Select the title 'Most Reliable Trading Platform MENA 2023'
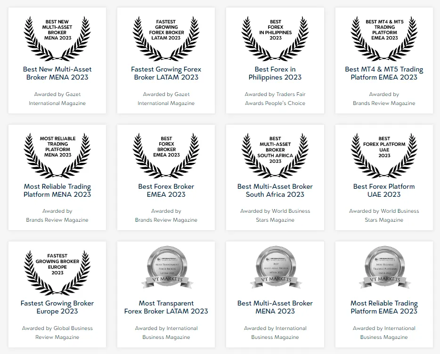440x354 pixels. coord(57,191)
